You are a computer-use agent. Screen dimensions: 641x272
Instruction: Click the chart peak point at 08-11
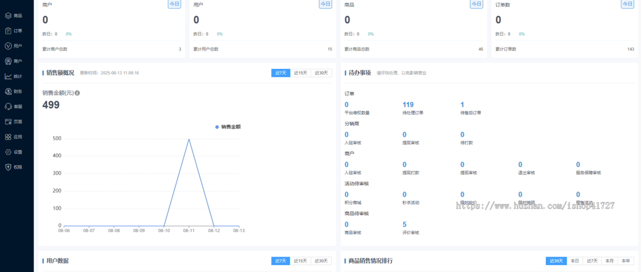pyautogui.click(x=189, y=139)
